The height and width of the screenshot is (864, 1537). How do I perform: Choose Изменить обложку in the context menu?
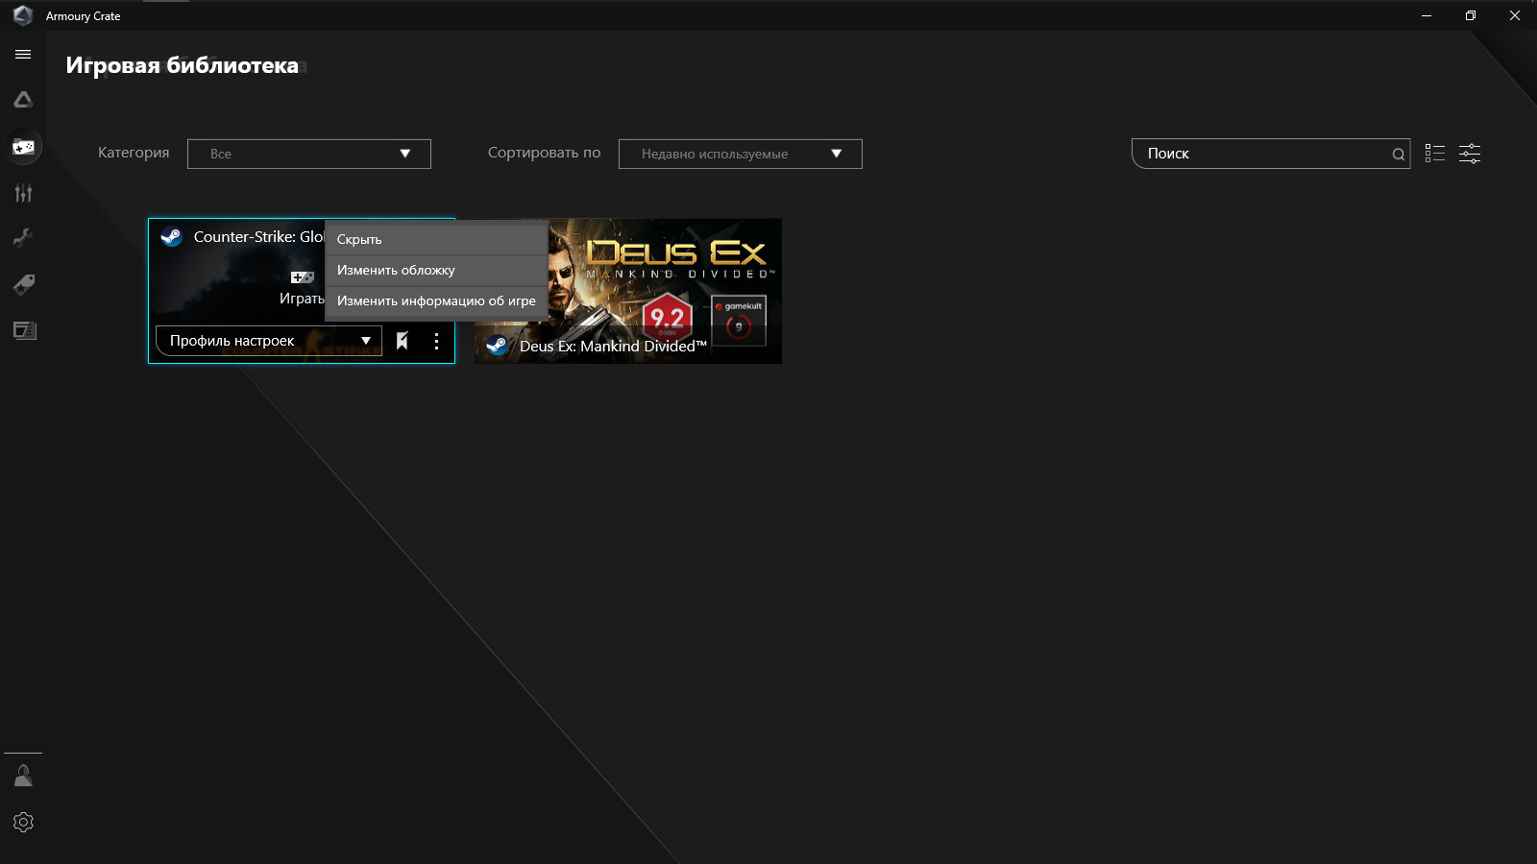point(437,270)
